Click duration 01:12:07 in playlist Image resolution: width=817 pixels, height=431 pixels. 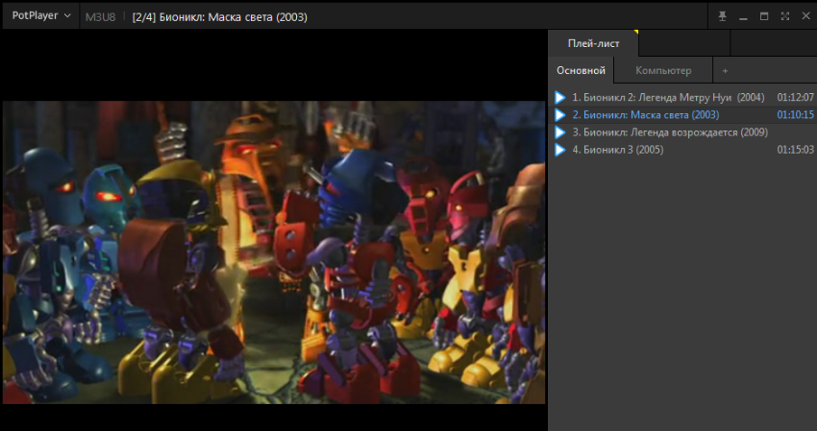(x=795, y=97)
